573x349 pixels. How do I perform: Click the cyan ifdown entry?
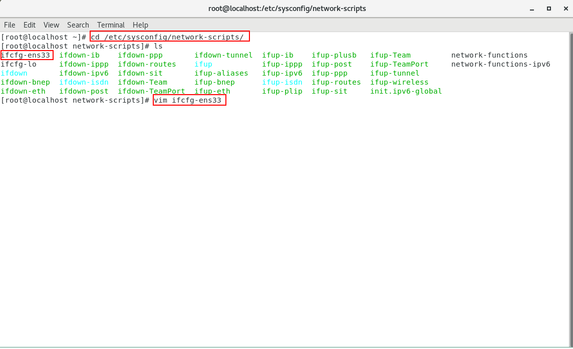pyautogui.click(x=14, y=73)
